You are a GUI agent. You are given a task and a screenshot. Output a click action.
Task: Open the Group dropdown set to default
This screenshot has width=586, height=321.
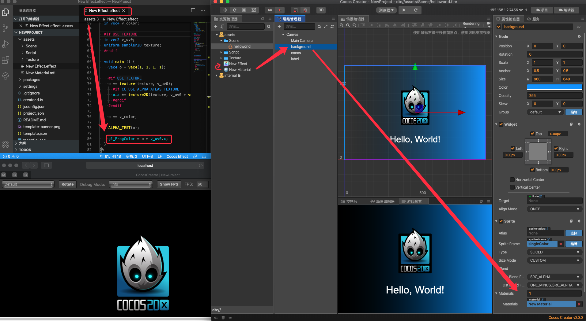545,112
